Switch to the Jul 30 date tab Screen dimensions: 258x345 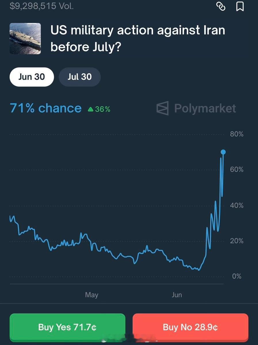pyautogui.click(x=80, y=77)
